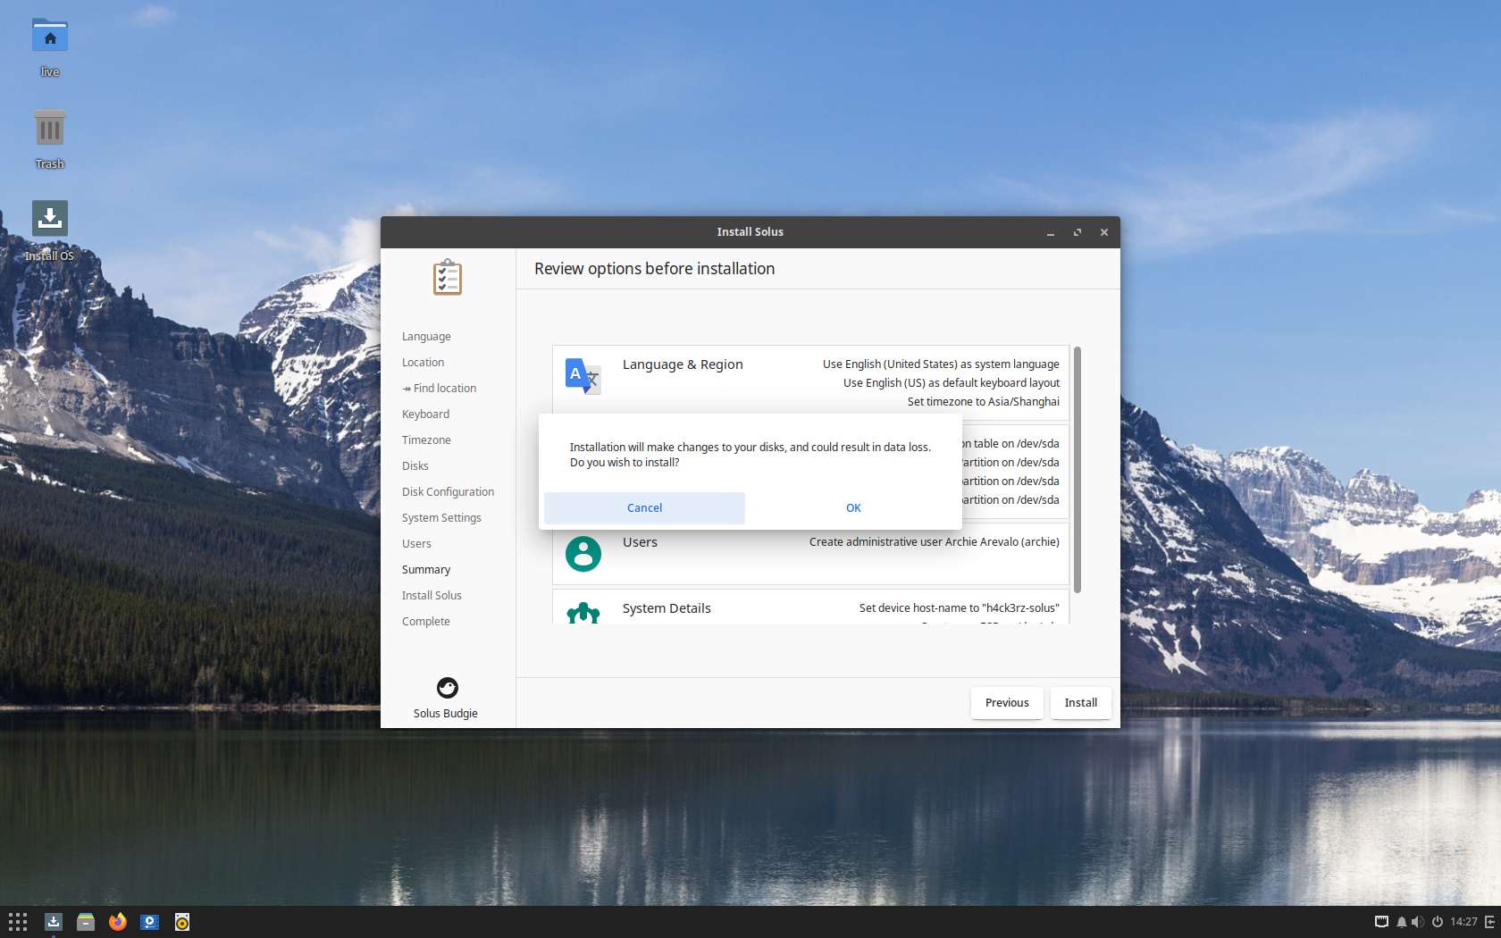Click the Install button
The height and width of the screenshot is (938, 1501).
tap(1081, 703)
